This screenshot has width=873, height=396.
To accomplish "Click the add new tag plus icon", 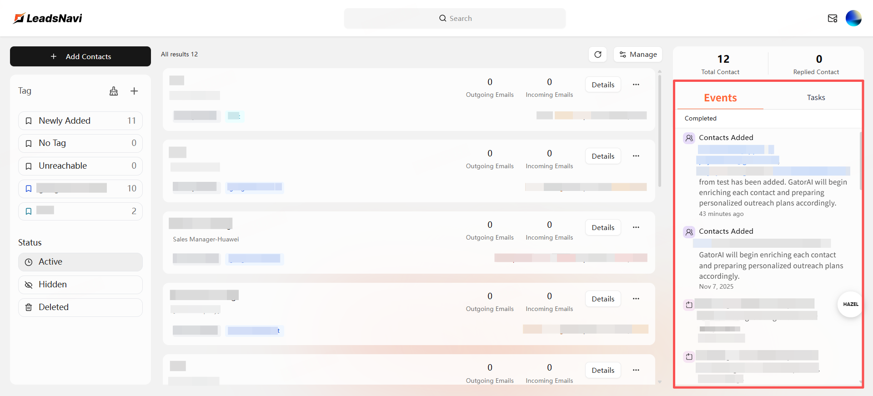I will [x=134, y=91].
